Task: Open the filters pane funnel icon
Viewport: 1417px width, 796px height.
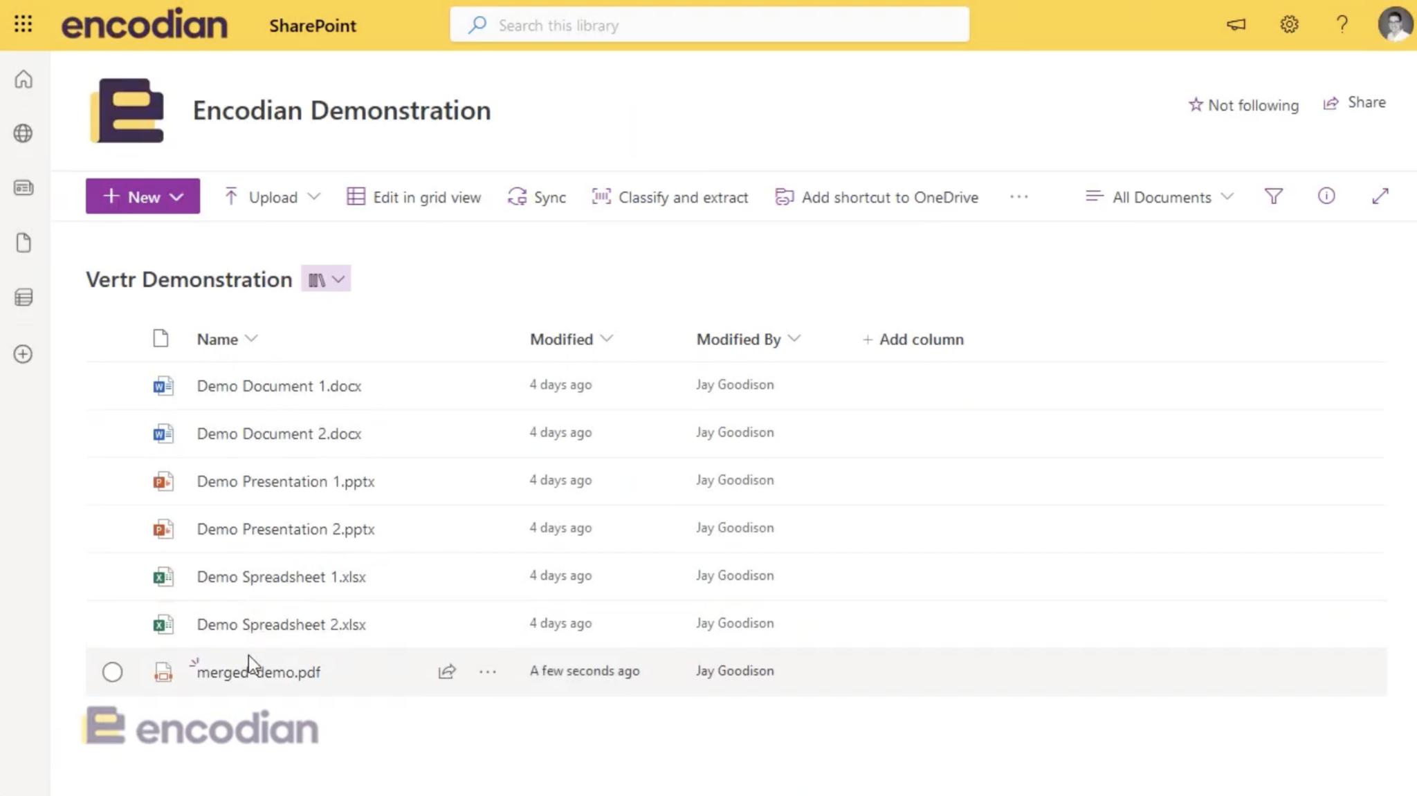Action: [1273, 197]
